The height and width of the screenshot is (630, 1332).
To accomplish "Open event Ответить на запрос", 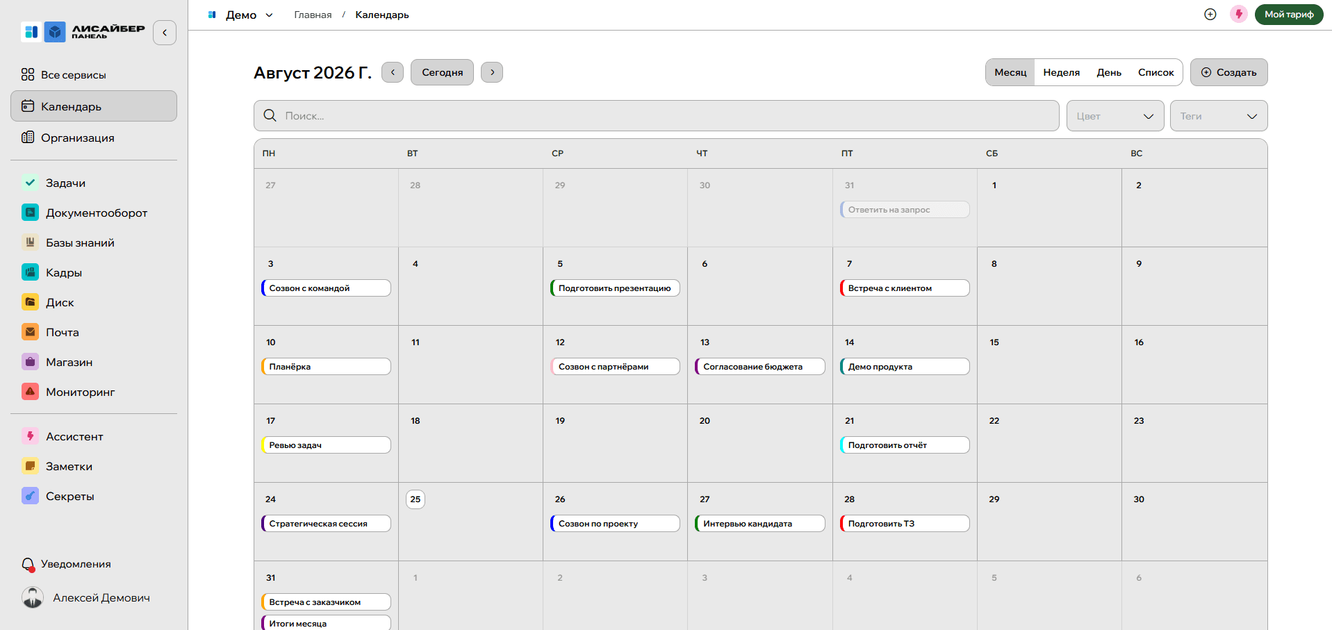I will tap(905, 210).
